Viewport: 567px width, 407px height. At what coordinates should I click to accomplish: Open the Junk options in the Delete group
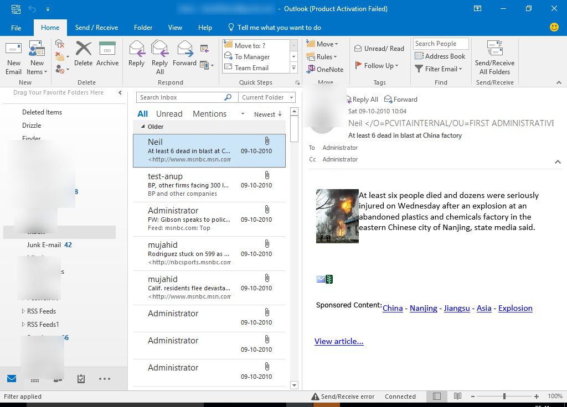pyautogui.click(x=61, y=69)
